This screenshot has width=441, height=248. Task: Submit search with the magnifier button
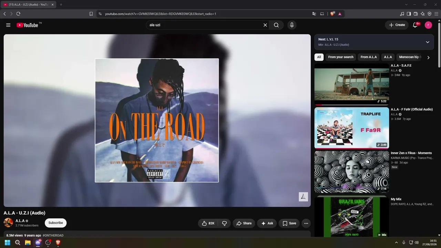point(276,25)
